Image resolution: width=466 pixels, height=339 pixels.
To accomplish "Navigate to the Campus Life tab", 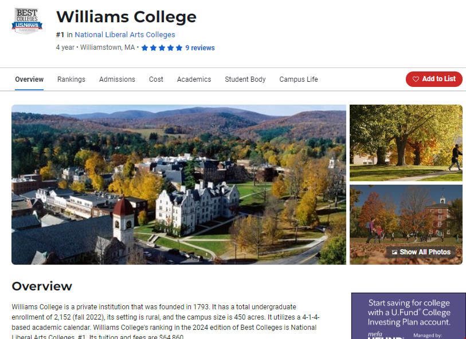I will 299,79.
